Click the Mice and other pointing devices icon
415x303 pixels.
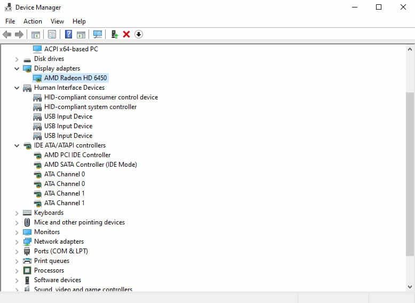[x=27, y=222]
